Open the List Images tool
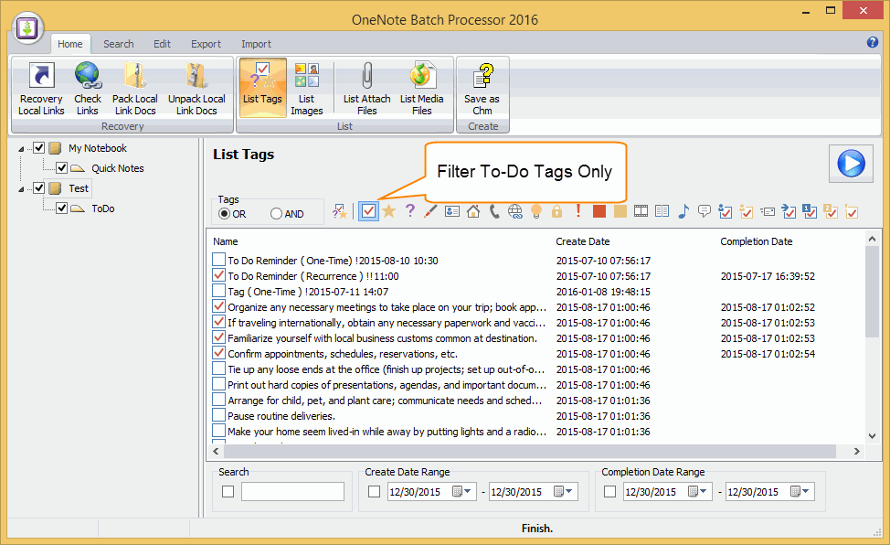 click(x=306, y=88)
